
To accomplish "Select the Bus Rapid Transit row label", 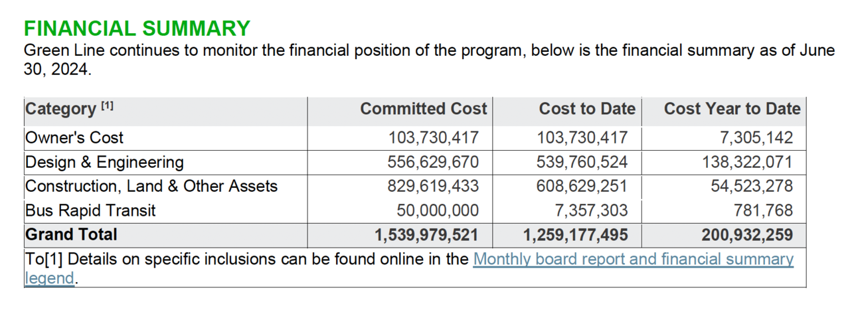I will point(90,211).
